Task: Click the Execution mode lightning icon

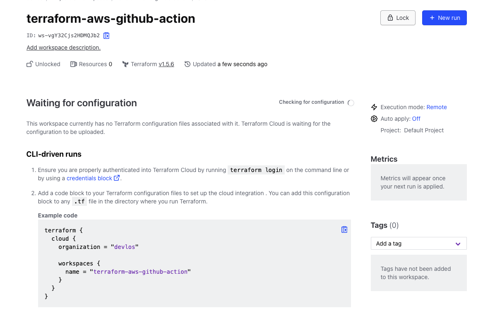Action: pos(374,107)
